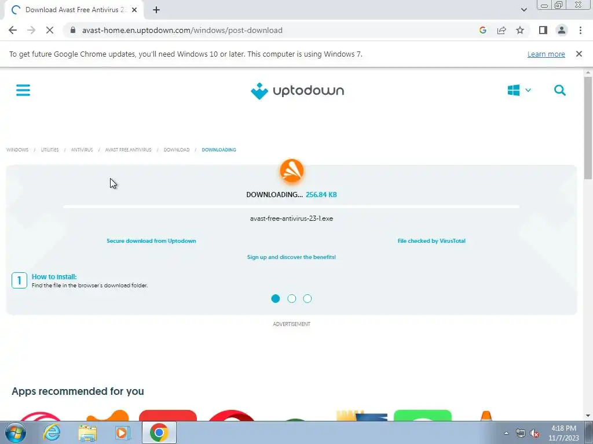Click File checked by VirusTotal
Image resolution: width=593 pixels, height=444 pixels.
431,241
